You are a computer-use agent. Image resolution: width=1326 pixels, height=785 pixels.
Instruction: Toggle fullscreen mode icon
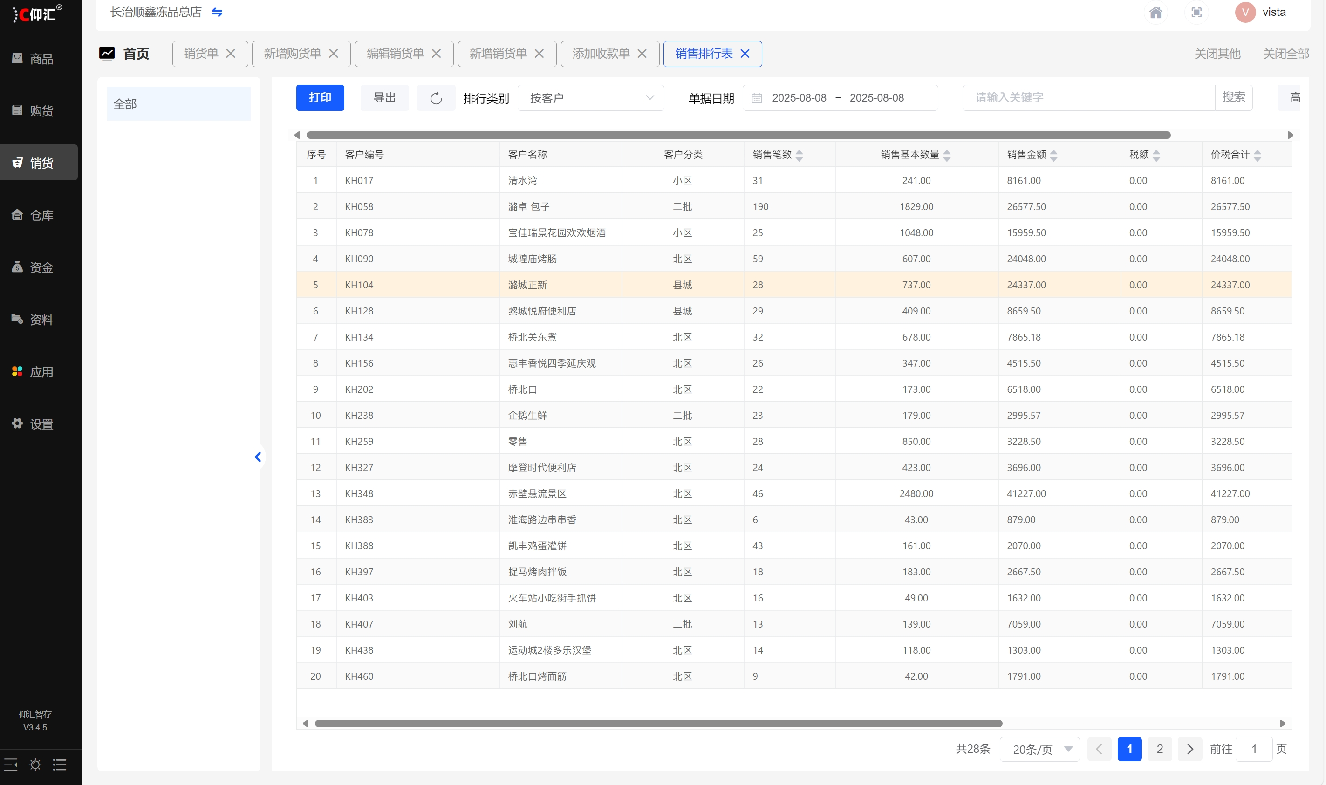point(1196,12)
